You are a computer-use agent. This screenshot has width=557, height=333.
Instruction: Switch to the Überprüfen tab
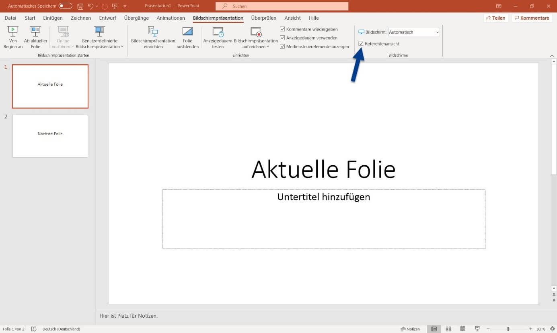(x=264, y=18)
